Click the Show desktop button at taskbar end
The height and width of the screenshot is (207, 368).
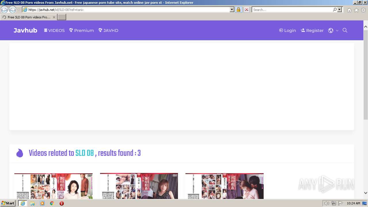pyautogui.click(x=365, y=203)
